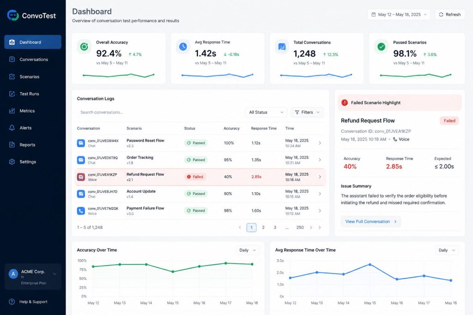473x315 pixels.
Task: Open Alerts in the sidebar
Action: pos(33,128)
